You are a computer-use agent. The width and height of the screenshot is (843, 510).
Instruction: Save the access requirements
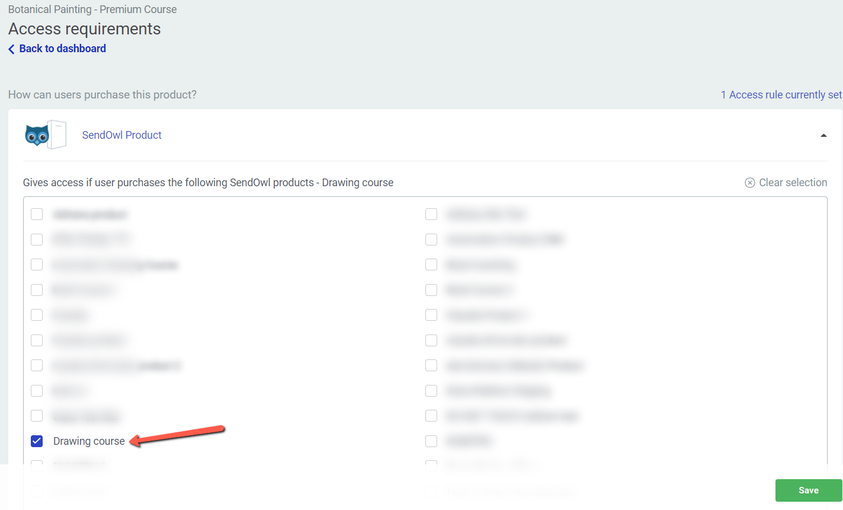pos(808,490)
